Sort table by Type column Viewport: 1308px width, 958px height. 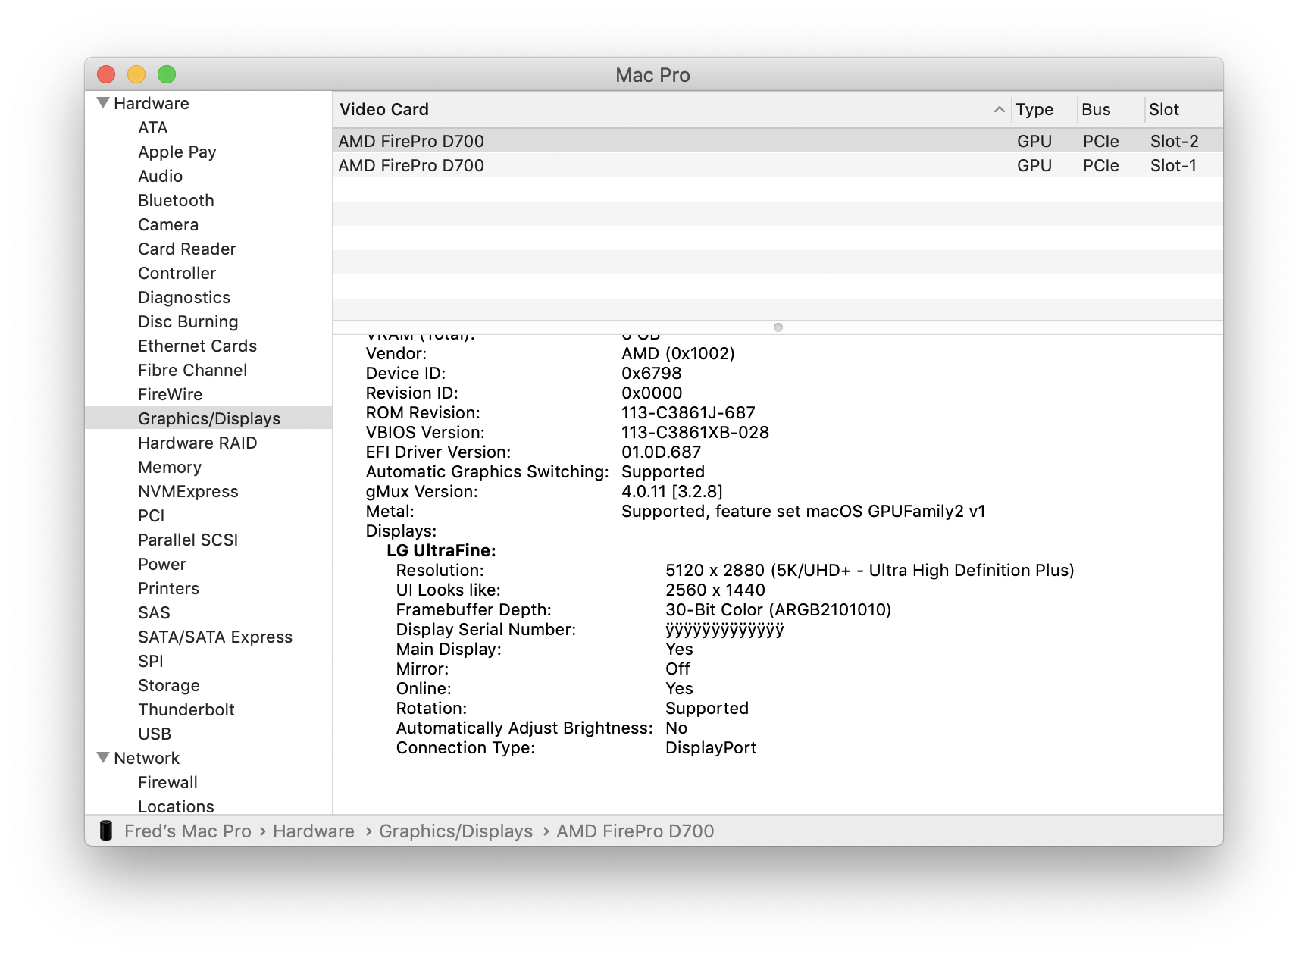point(1034,109)
